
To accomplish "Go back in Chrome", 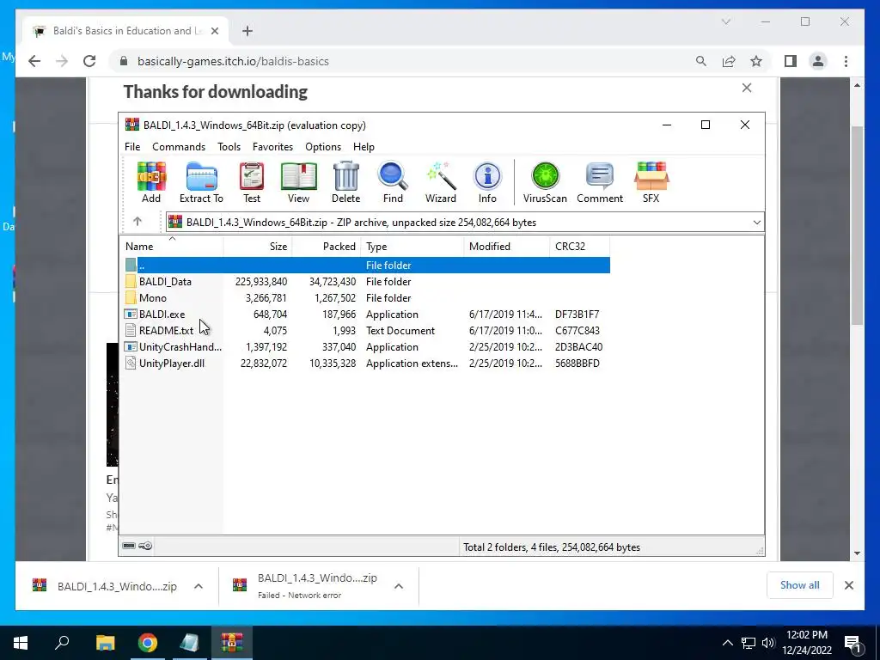I will (x=34, y=61).
